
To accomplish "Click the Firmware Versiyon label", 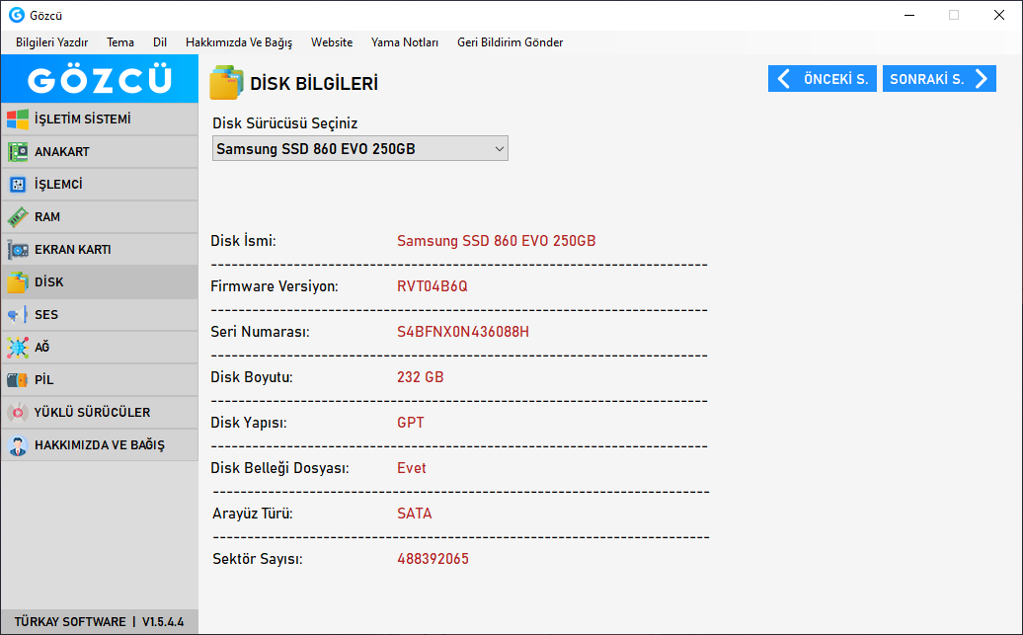I will pyautogui.click(x=275, y=286).
